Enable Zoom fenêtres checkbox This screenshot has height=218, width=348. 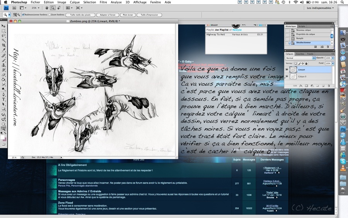pos(49,15)
